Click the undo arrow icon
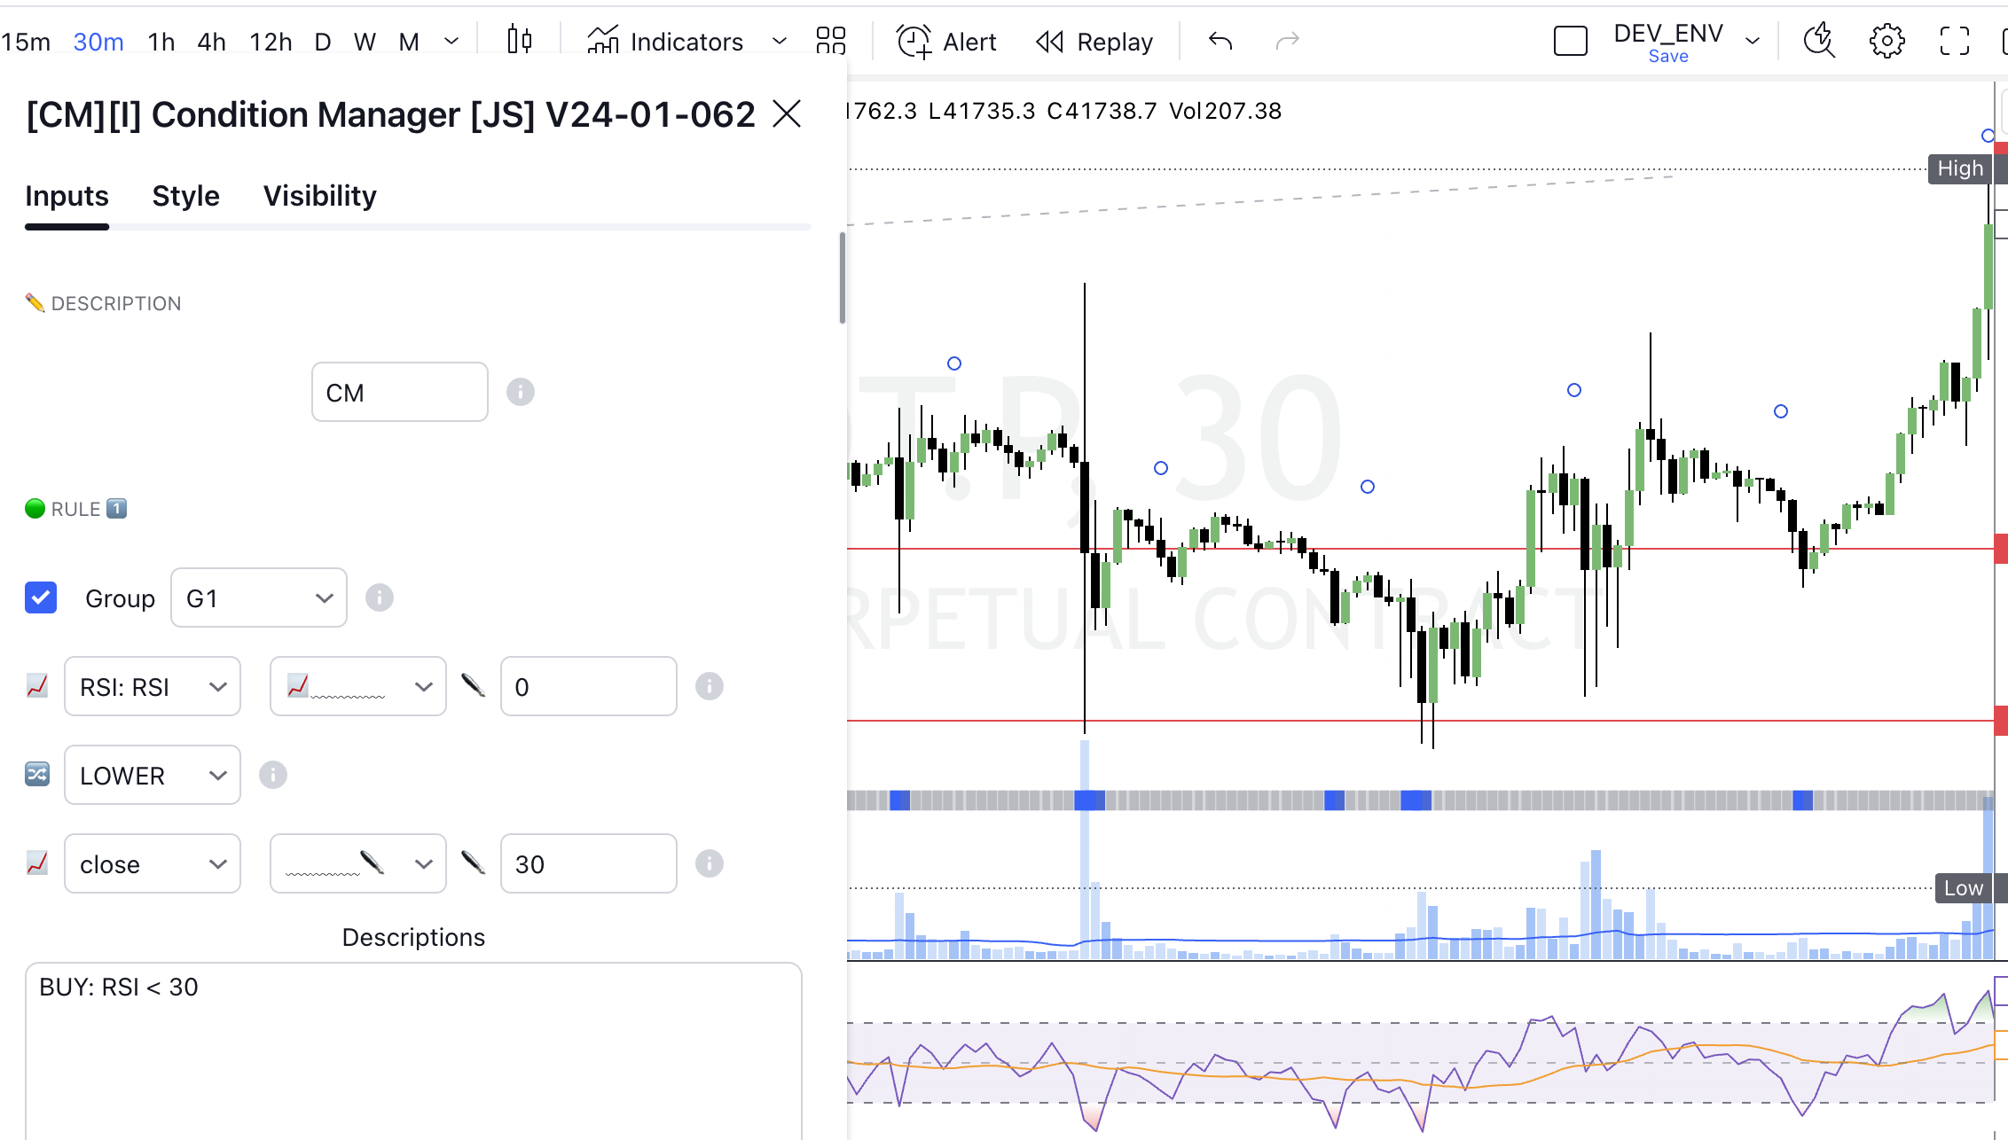The image size is (2008, 1140). (1220, 41)
